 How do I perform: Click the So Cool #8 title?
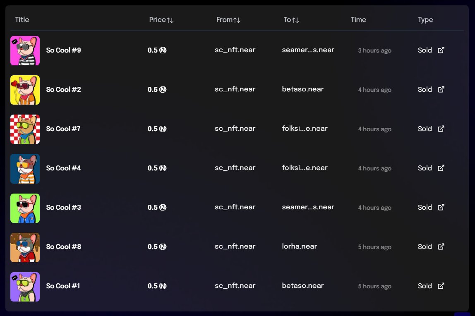[x=64, y=247]
